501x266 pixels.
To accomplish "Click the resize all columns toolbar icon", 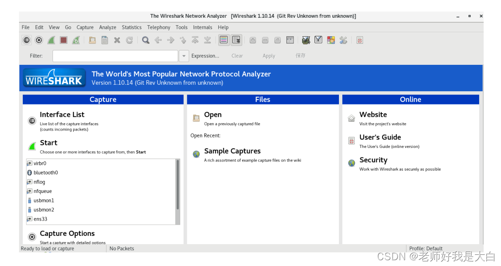I will pyautogui.click(x=290, y=40).
